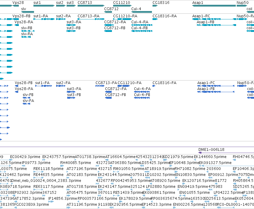The height and width of the screenshot is (209, 254).
Task: Open the CG8712-RA transcript label
Action: pyautogui.click(x=115, y=22)
